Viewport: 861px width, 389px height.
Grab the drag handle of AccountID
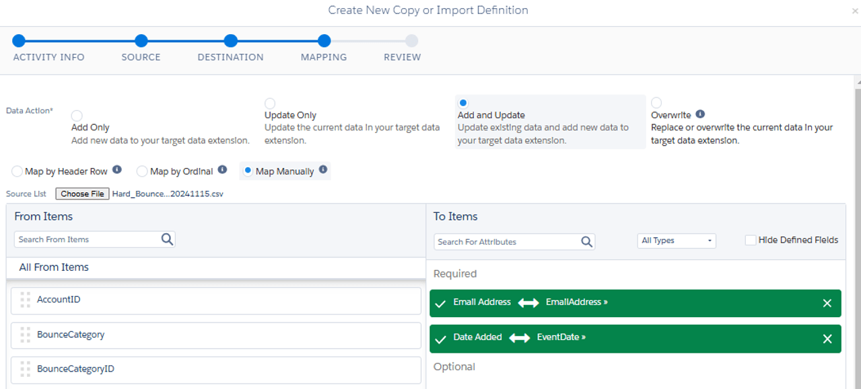(x=26, y=300)
